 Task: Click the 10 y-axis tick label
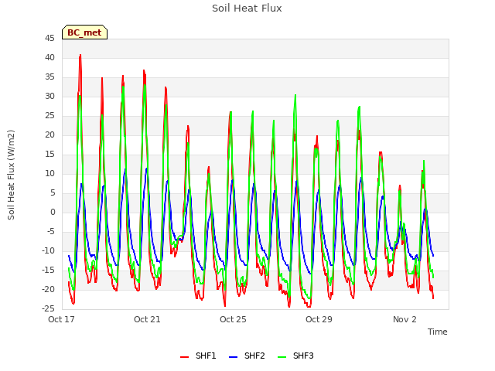49,173
